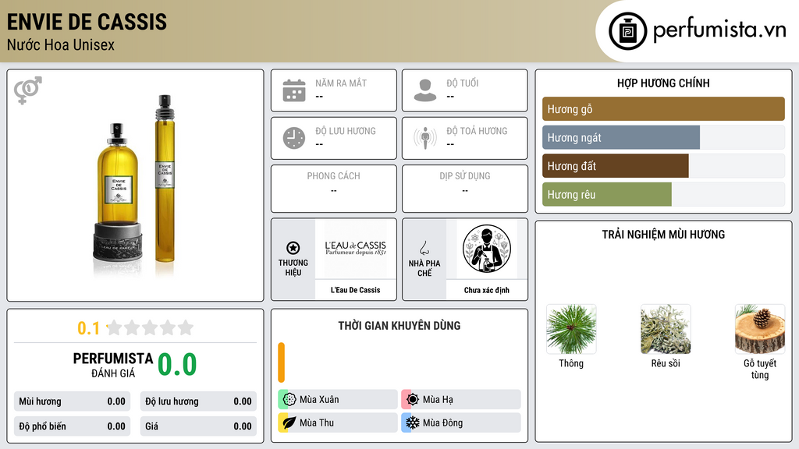Click the last rating star
This screenshot has height=449, width=799.
186,327
